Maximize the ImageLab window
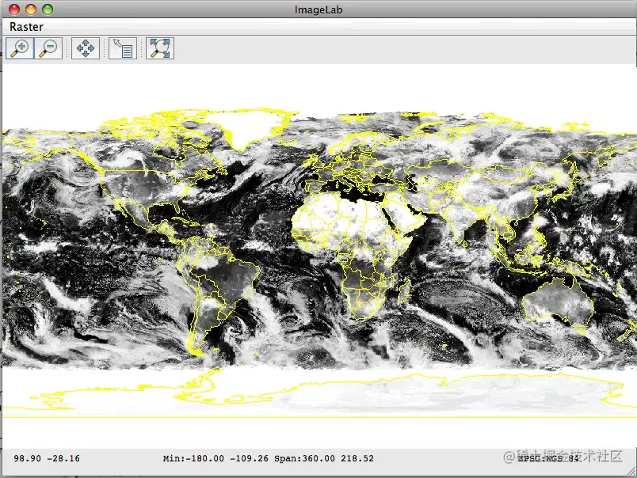This screenshot has width=637, height=478. [x=47, y=9]
